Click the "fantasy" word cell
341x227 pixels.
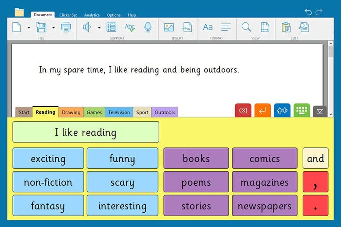(x=48, y=206)
